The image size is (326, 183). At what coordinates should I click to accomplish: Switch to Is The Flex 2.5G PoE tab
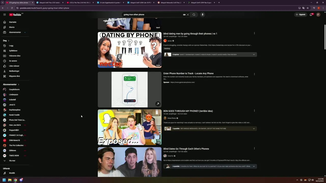(x=80, y=3)
